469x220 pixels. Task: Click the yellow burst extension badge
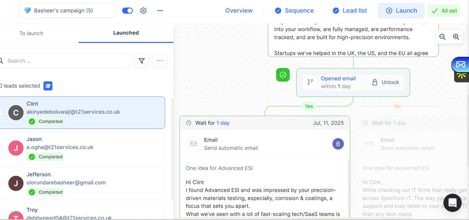pos(462,76)
